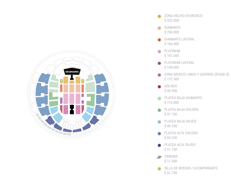Click the PLATINUM LATERAL purple dot
Screen dimensions: 233x182
(x=159, y=63)
